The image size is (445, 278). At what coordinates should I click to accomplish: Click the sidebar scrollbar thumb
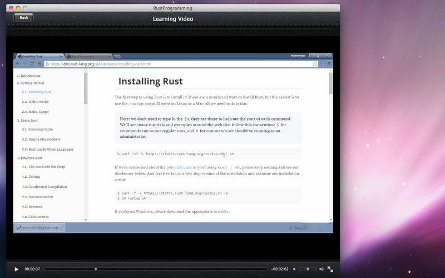[x=86, y=88]
